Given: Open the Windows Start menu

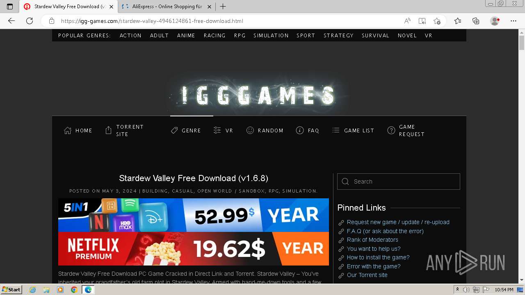Looking at the screenshot, I should pos(11,290).
